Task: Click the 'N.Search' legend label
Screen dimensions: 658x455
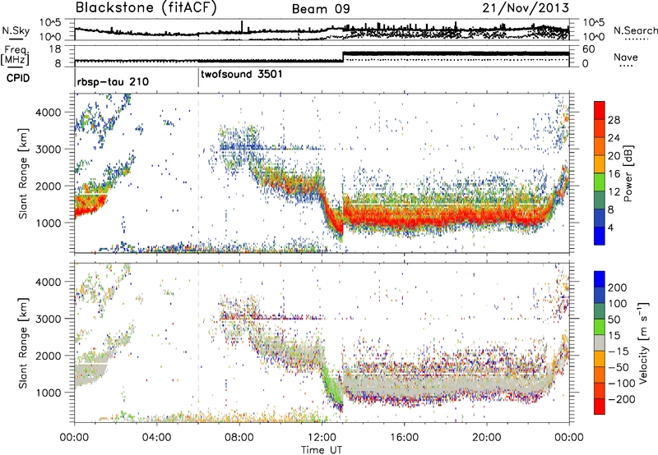Action: click(x=635, y=30)
